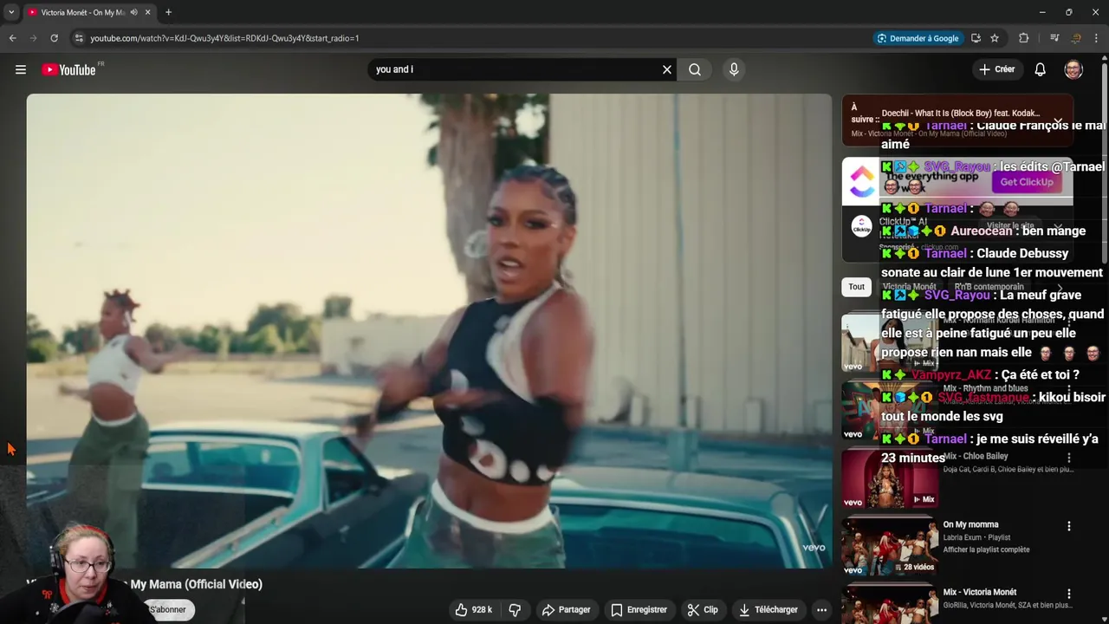Viewport: 1109px width, 624px height.
Task: Open the Chrome three-dot menu
Action: pyautogui.click(x=1097, y=38)
